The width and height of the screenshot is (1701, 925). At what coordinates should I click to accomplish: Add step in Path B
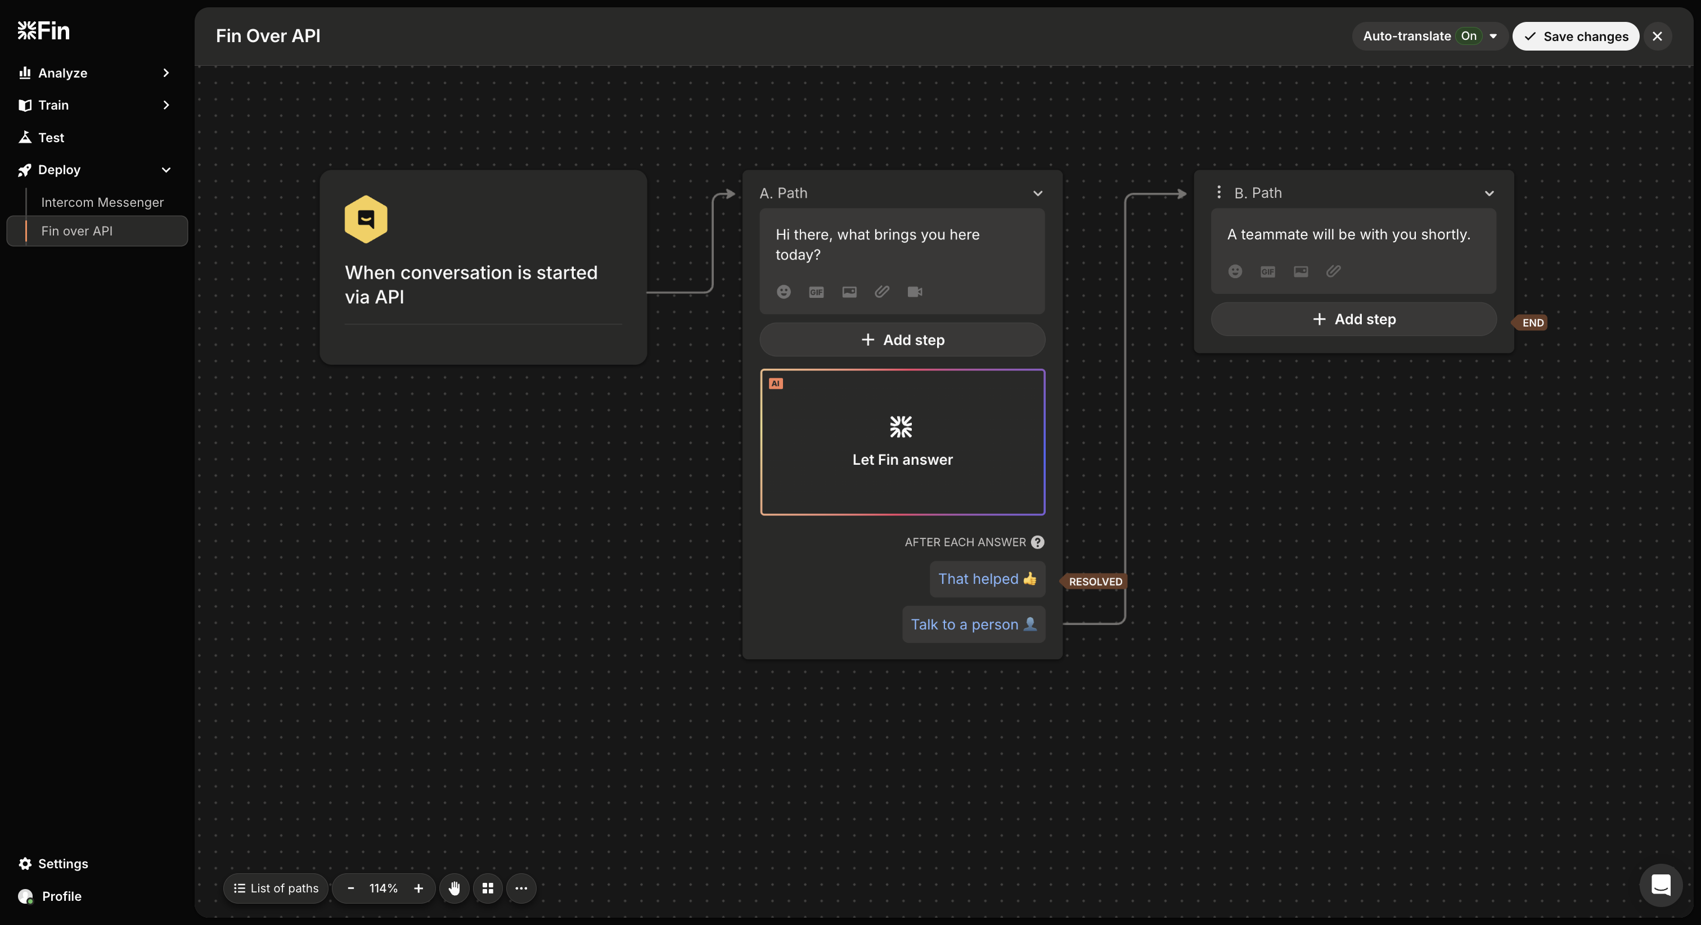click(1354, 319)
